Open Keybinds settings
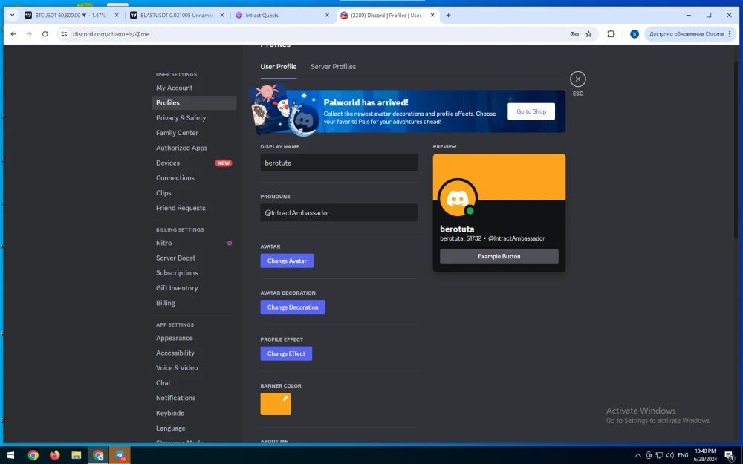Image resolution: width=743 pixels, height=464 pixels. point(194,414)
